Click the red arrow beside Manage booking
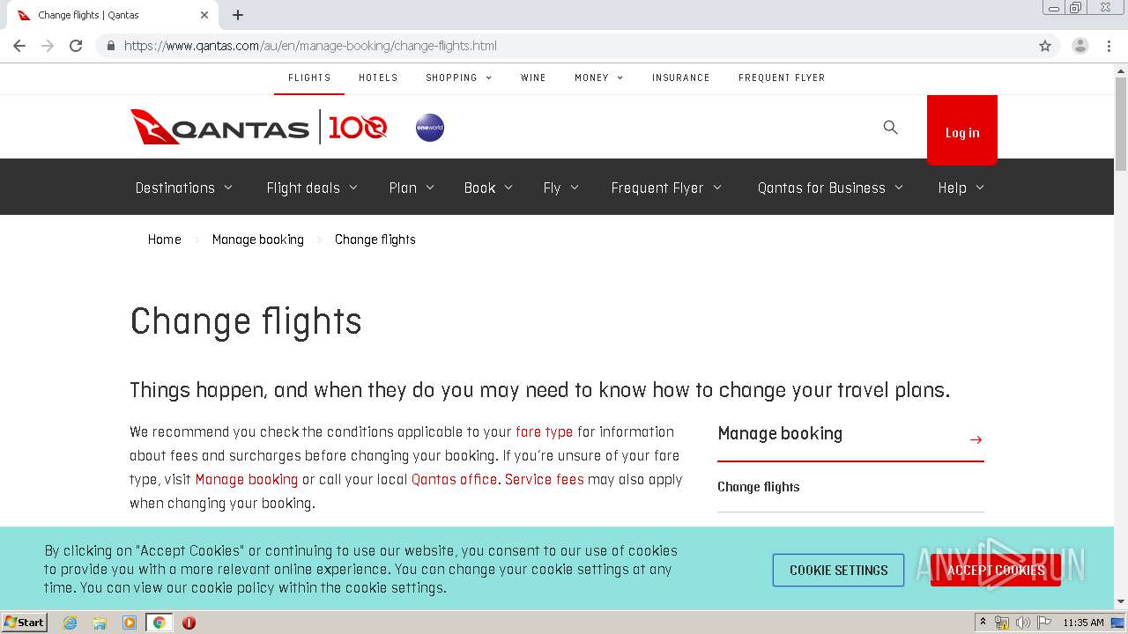1128x634 pixels. (976, 439)
